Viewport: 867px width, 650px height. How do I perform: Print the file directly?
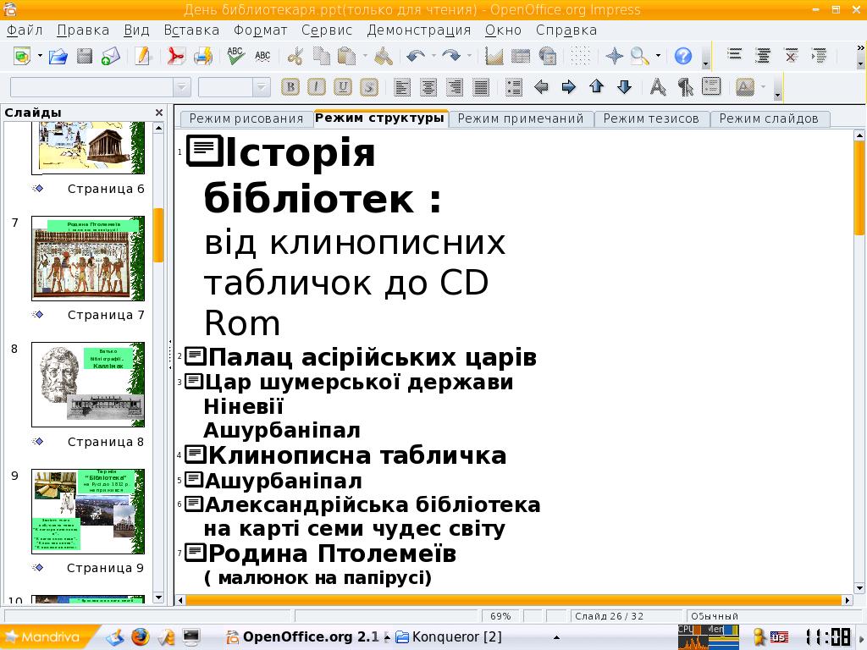pyautogui.click(x=203, y=56)
